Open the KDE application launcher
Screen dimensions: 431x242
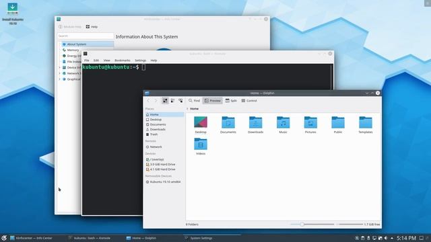(x=4, y=238)
